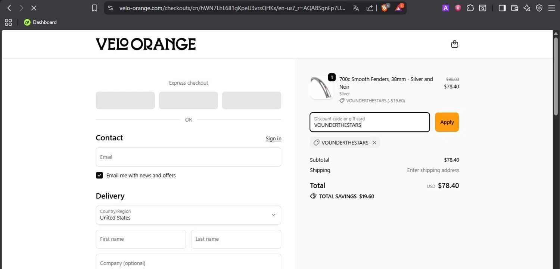Click the first express checkout button

click(125, 100)
